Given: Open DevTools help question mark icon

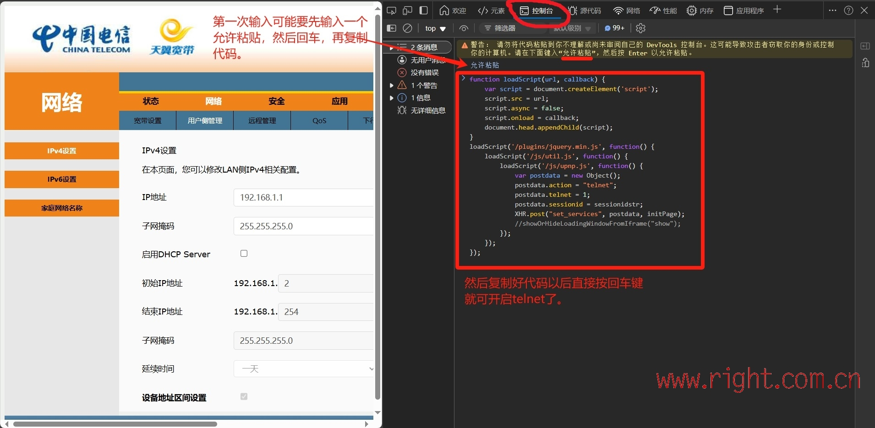Looking at the screenshot, I should coord(848,11).
